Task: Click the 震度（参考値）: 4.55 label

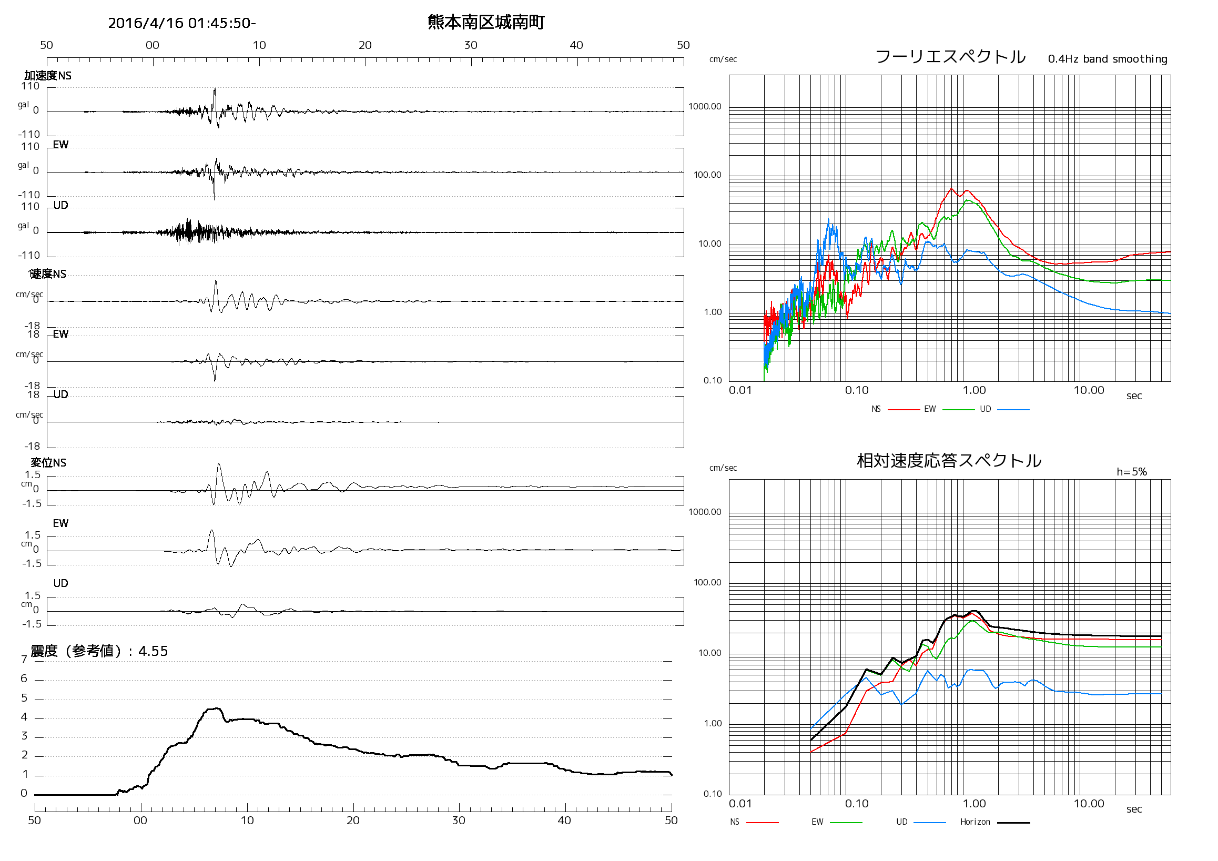Action: [x=99, y=651]
